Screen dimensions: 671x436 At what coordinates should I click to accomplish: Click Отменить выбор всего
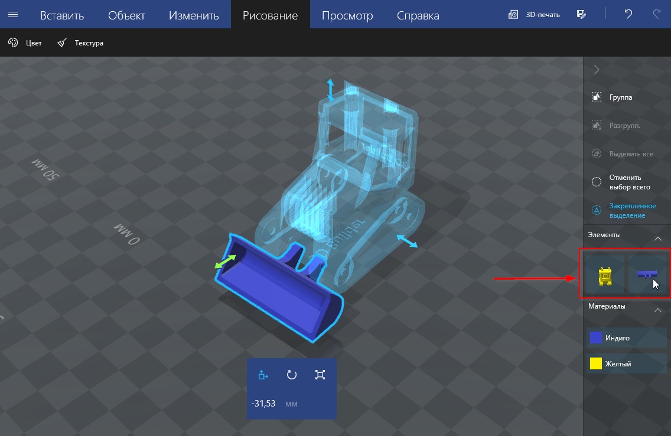click(627, 182)
